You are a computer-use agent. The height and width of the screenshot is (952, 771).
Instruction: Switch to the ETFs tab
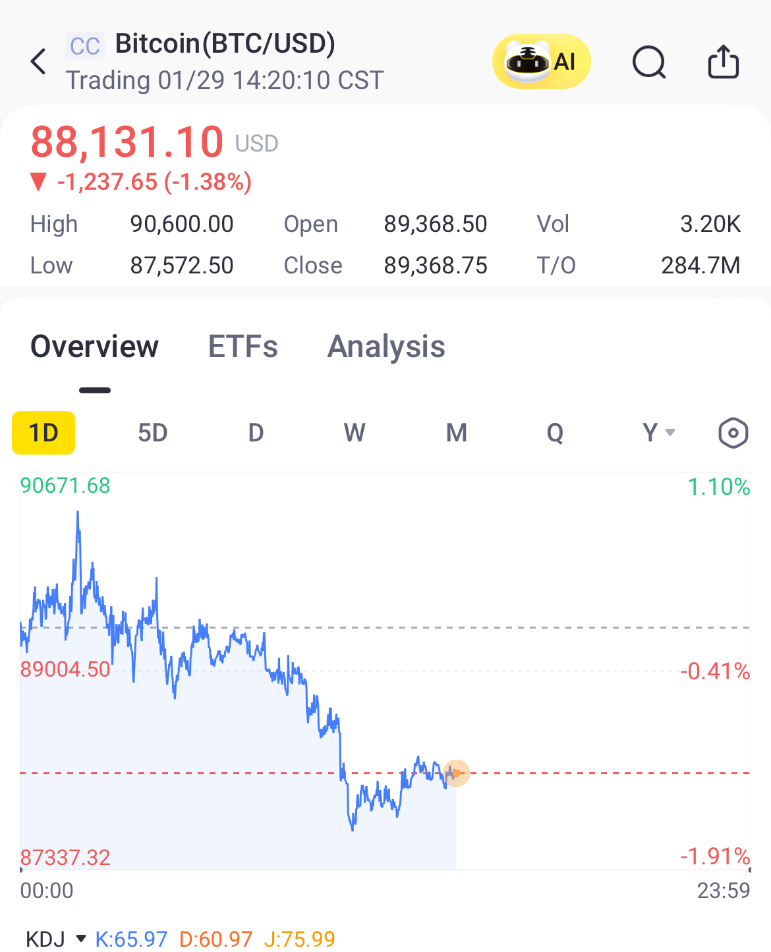(x=243, y=347)
